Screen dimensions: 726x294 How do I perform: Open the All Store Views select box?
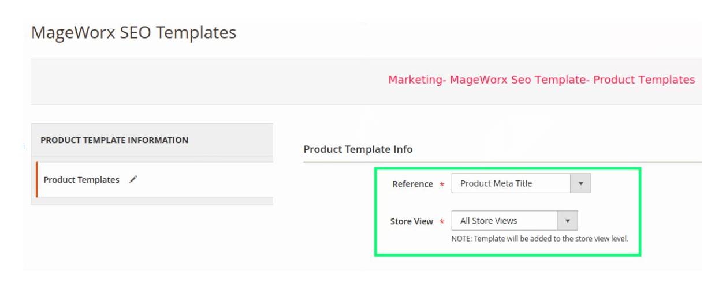pyautogui.click(x=504, y=221)
